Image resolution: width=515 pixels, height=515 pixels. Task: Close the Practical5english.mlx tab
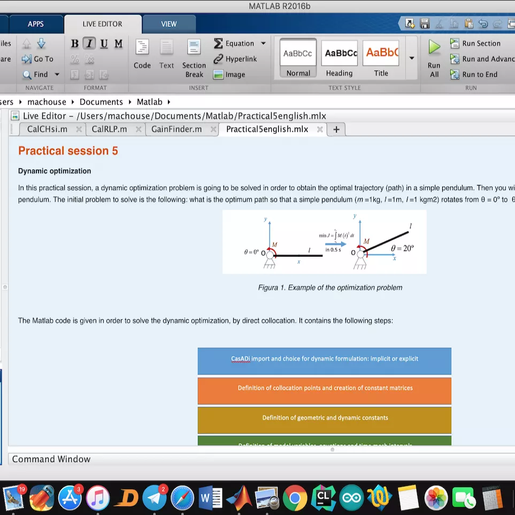tap(320, 129)
